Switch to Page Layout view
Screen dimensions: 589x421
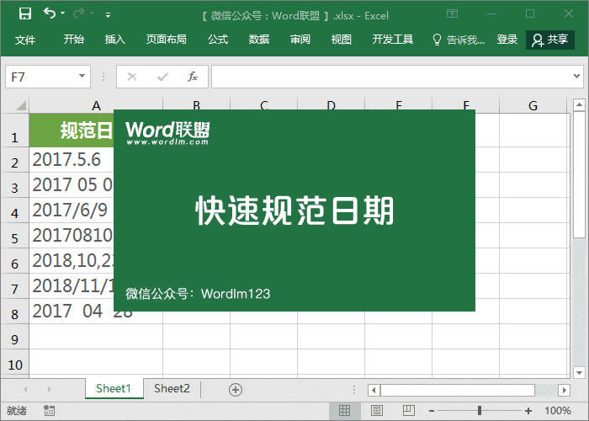click(376, 411)
